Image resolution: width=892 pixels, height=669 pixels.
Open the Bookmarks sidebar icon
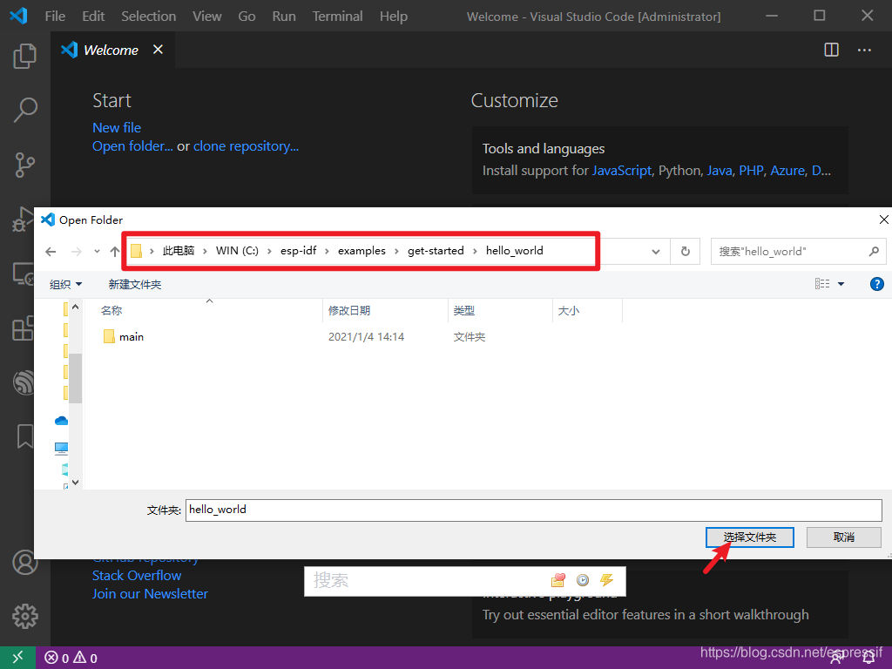(25, 436)
